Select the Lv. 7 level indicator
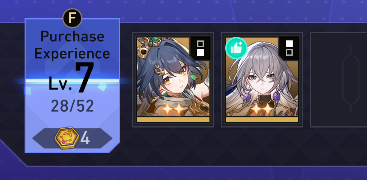 72,78
